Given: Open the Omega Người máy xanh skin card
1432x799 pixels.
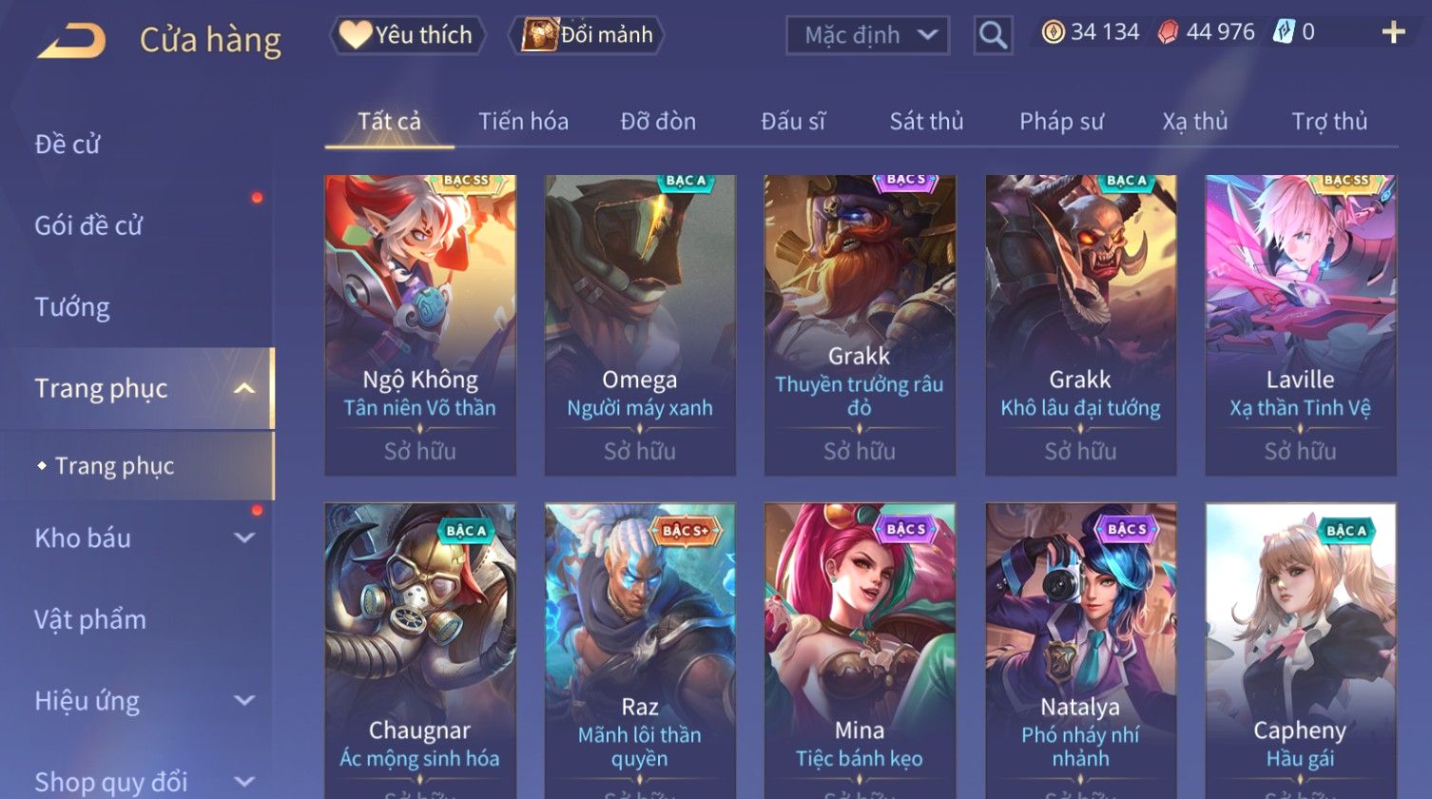Looking at the screenshot, I should tap(640, 325).
